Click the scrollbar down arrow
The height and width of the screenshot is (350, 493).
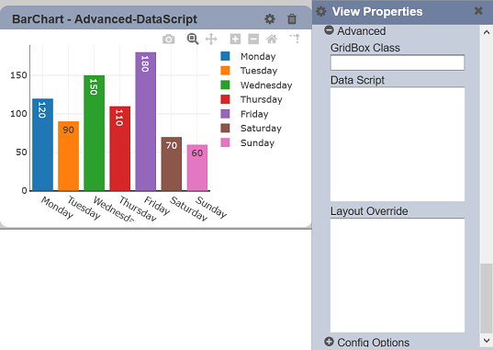(487, 340)
